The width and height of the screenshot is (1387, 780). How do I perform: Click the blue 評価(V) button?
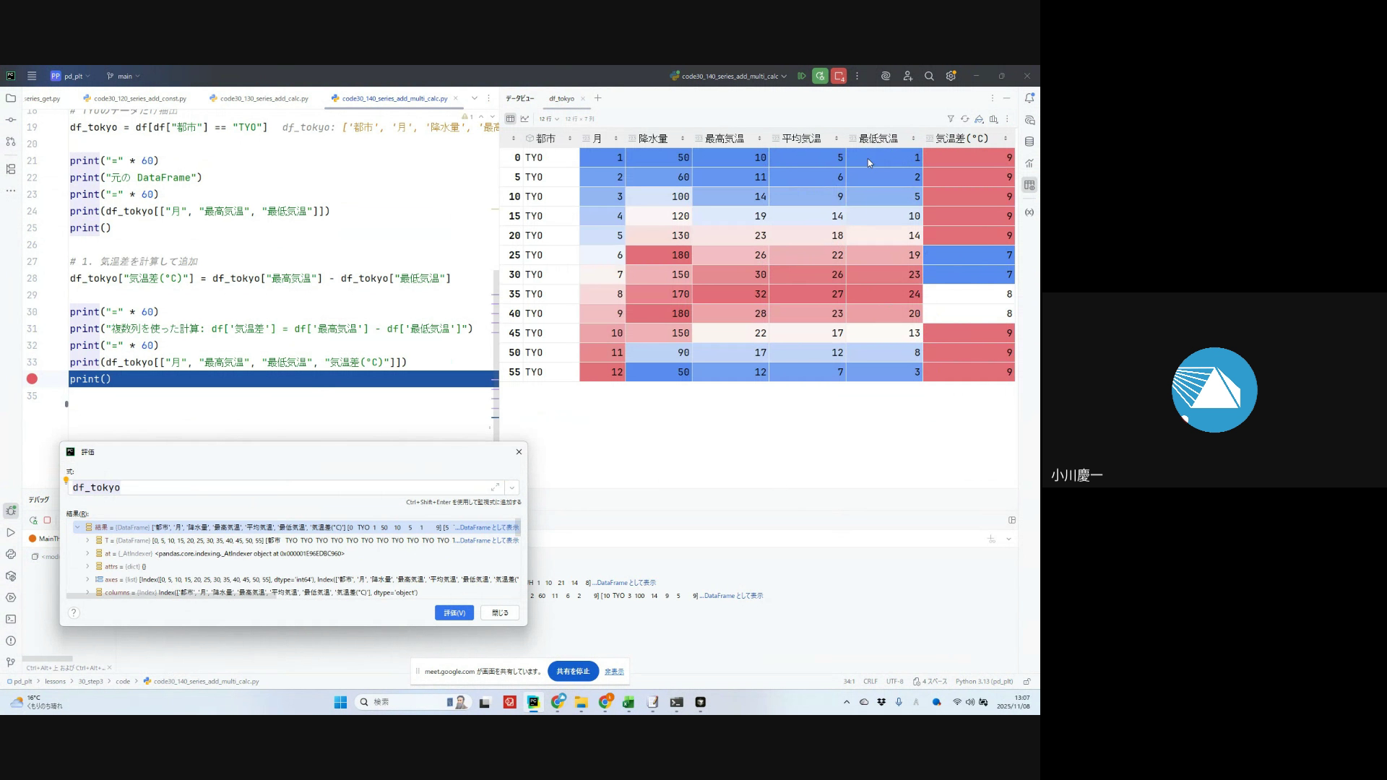[x=454, y=612]
